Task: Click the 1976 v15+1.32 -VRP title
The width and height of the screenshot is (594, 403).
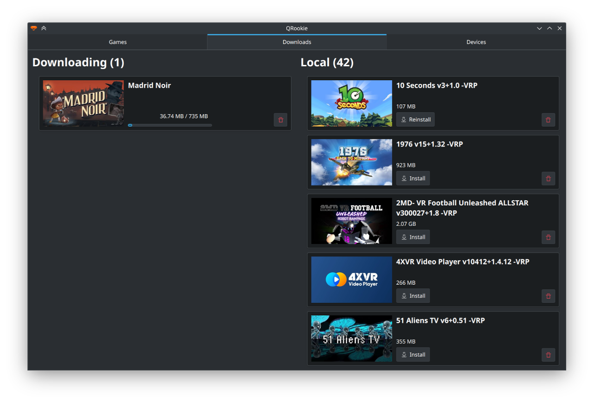Action: (x=429, y=144)
